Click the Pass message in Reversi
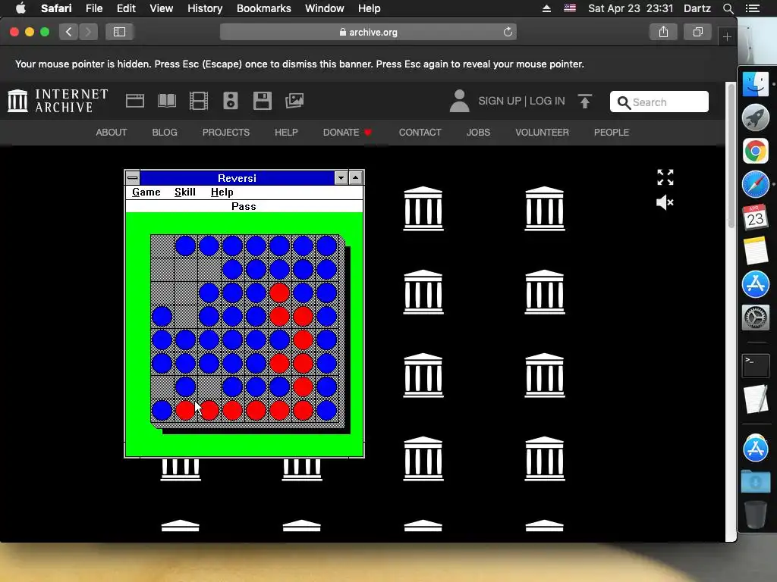The image size is (777, 582). tap(244, 206)
